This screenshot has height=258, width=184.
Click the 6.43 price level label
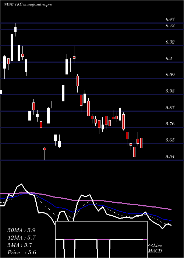pyautogui.click(x=170, y=26)
